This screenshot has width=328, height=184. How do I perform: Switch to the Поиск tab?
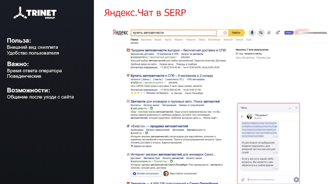coord(134,40)
